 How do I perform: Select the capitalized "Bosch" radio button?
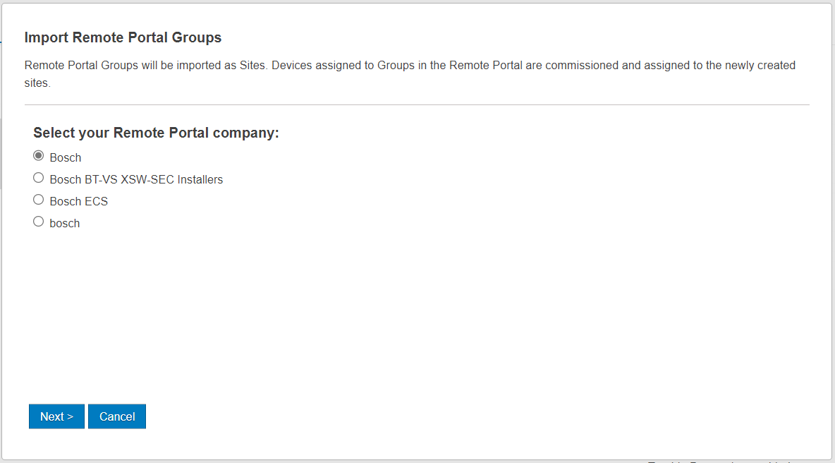click(39, 156)
